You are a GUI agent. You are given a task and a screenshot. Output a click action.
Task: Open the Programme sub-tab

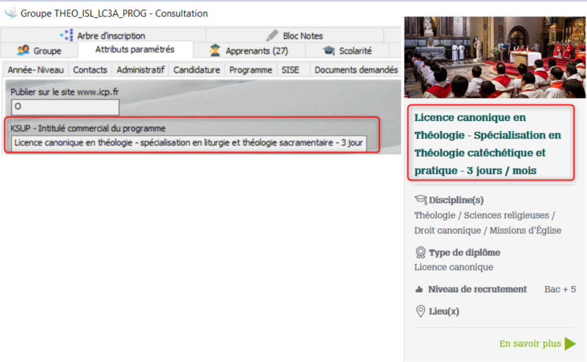coord(250,70)
